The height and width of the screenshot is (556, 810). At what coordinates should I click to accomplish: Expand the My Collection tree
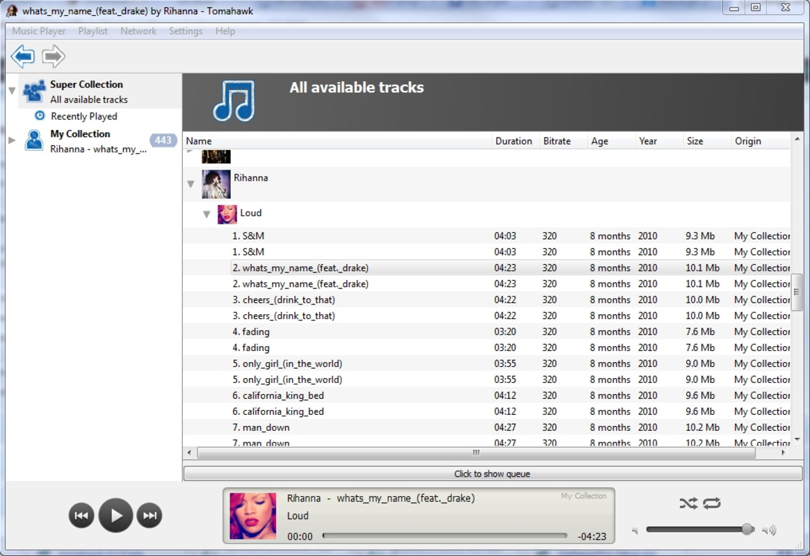tap(12, 140)
